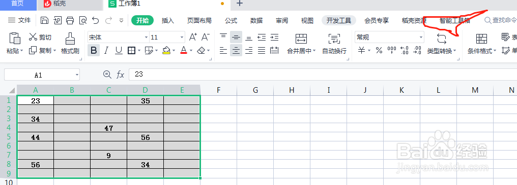Viewport: 517px width, 185px height.
Task: Open the font size 11 dropdown
Action: pyautogui.click(x=182, y=38)
